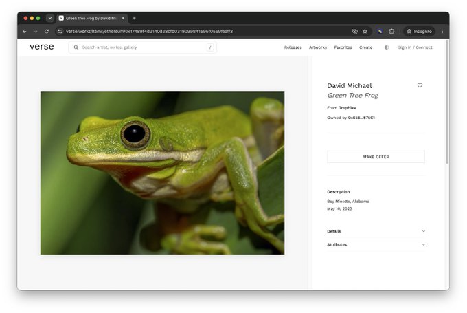The width and height of the screenshot is (467, 313).
Task: Open the Trophies collection link
Action: click(348, 108)
